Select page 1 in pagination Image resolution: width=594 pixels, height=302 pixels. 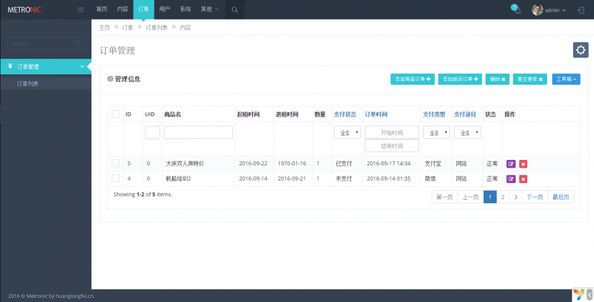pyautogui.click(x=490, y=197)
